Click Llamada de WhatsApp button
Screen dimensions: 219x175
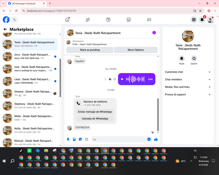95,119
